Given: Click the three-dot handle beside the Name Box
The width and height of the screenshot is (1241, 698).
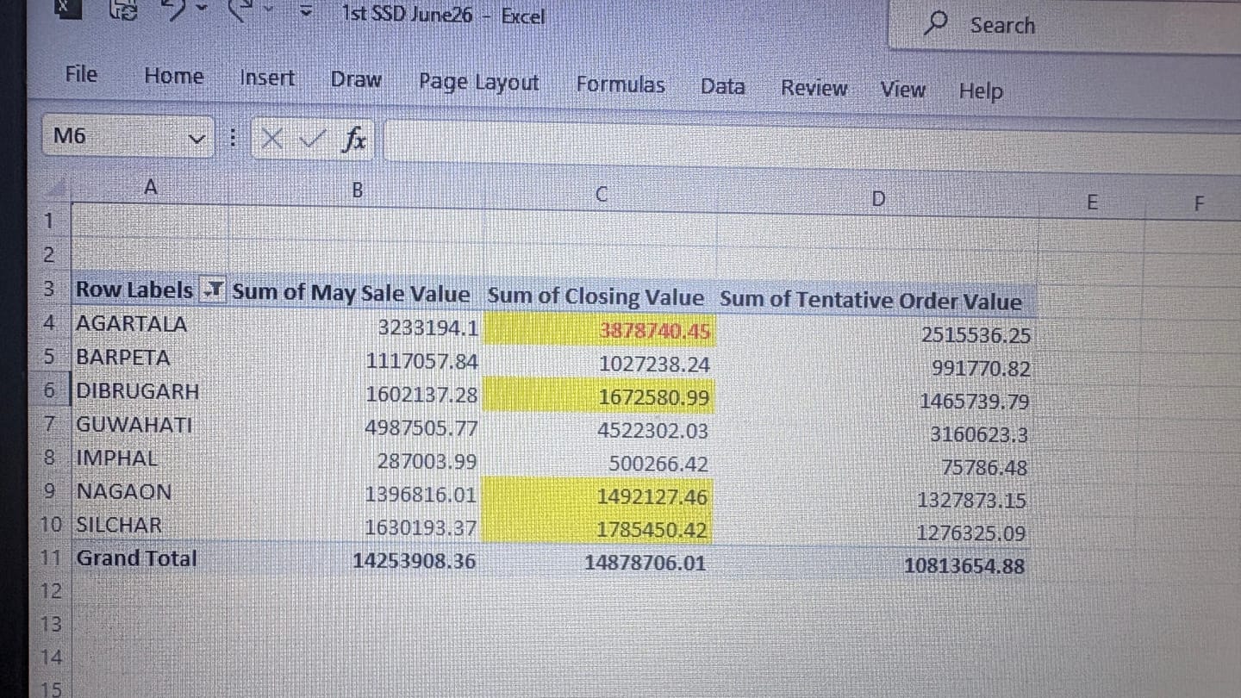Looking at the screenshot, I should (232, 138).
